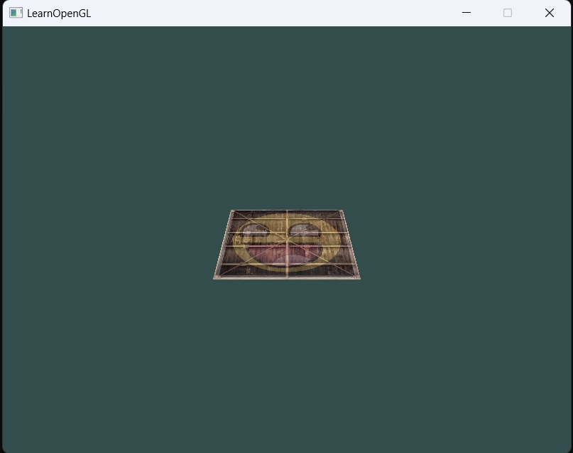Click the LearnOpenGL title text
The image size is (573, 453).
click(x=59, y=14)
